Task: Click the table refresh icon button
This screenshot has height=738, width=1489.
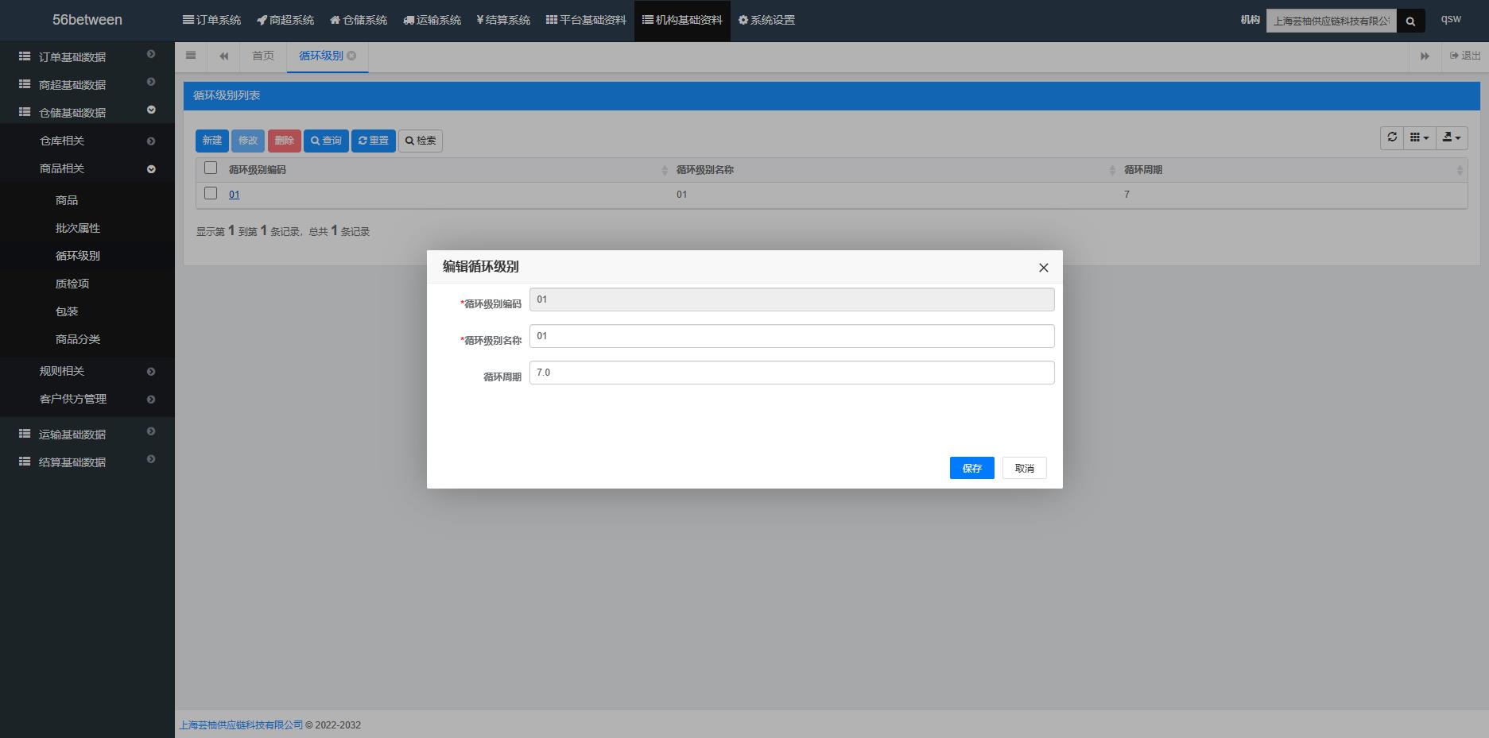Action: 1392,137
